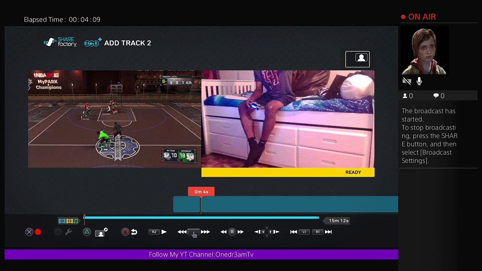Click the picture-in-picture person icon box
482x271 pixels.
pyautogui.click(x=357, y=59)
